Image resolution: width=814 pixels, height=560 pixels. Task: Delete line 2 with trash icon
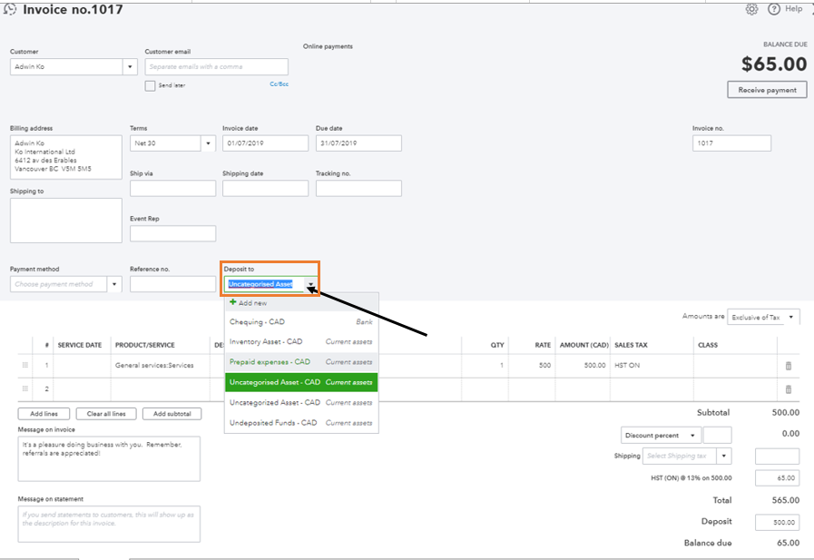(788, 388)
